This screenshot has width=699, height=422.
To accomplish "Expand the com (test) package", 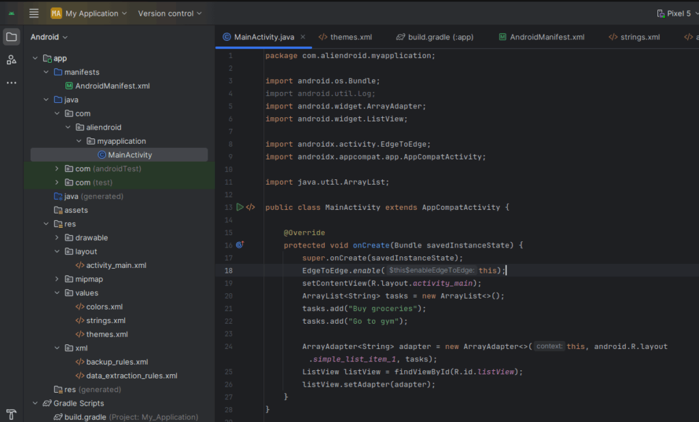I will coord(57,182).
